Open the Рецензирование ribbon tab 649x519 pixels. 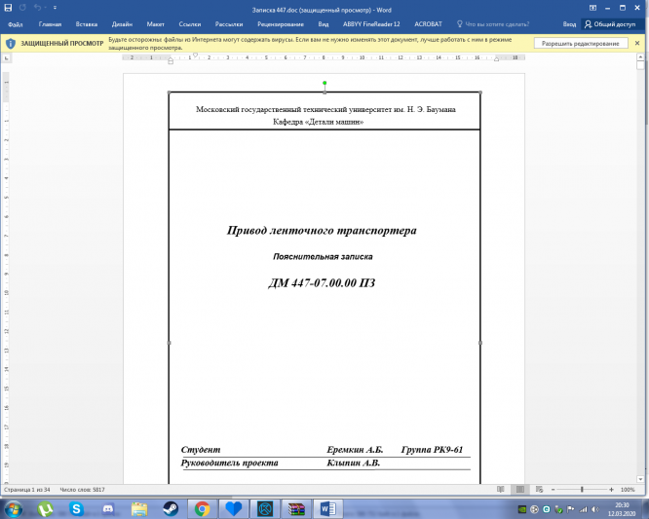(281, 24)
